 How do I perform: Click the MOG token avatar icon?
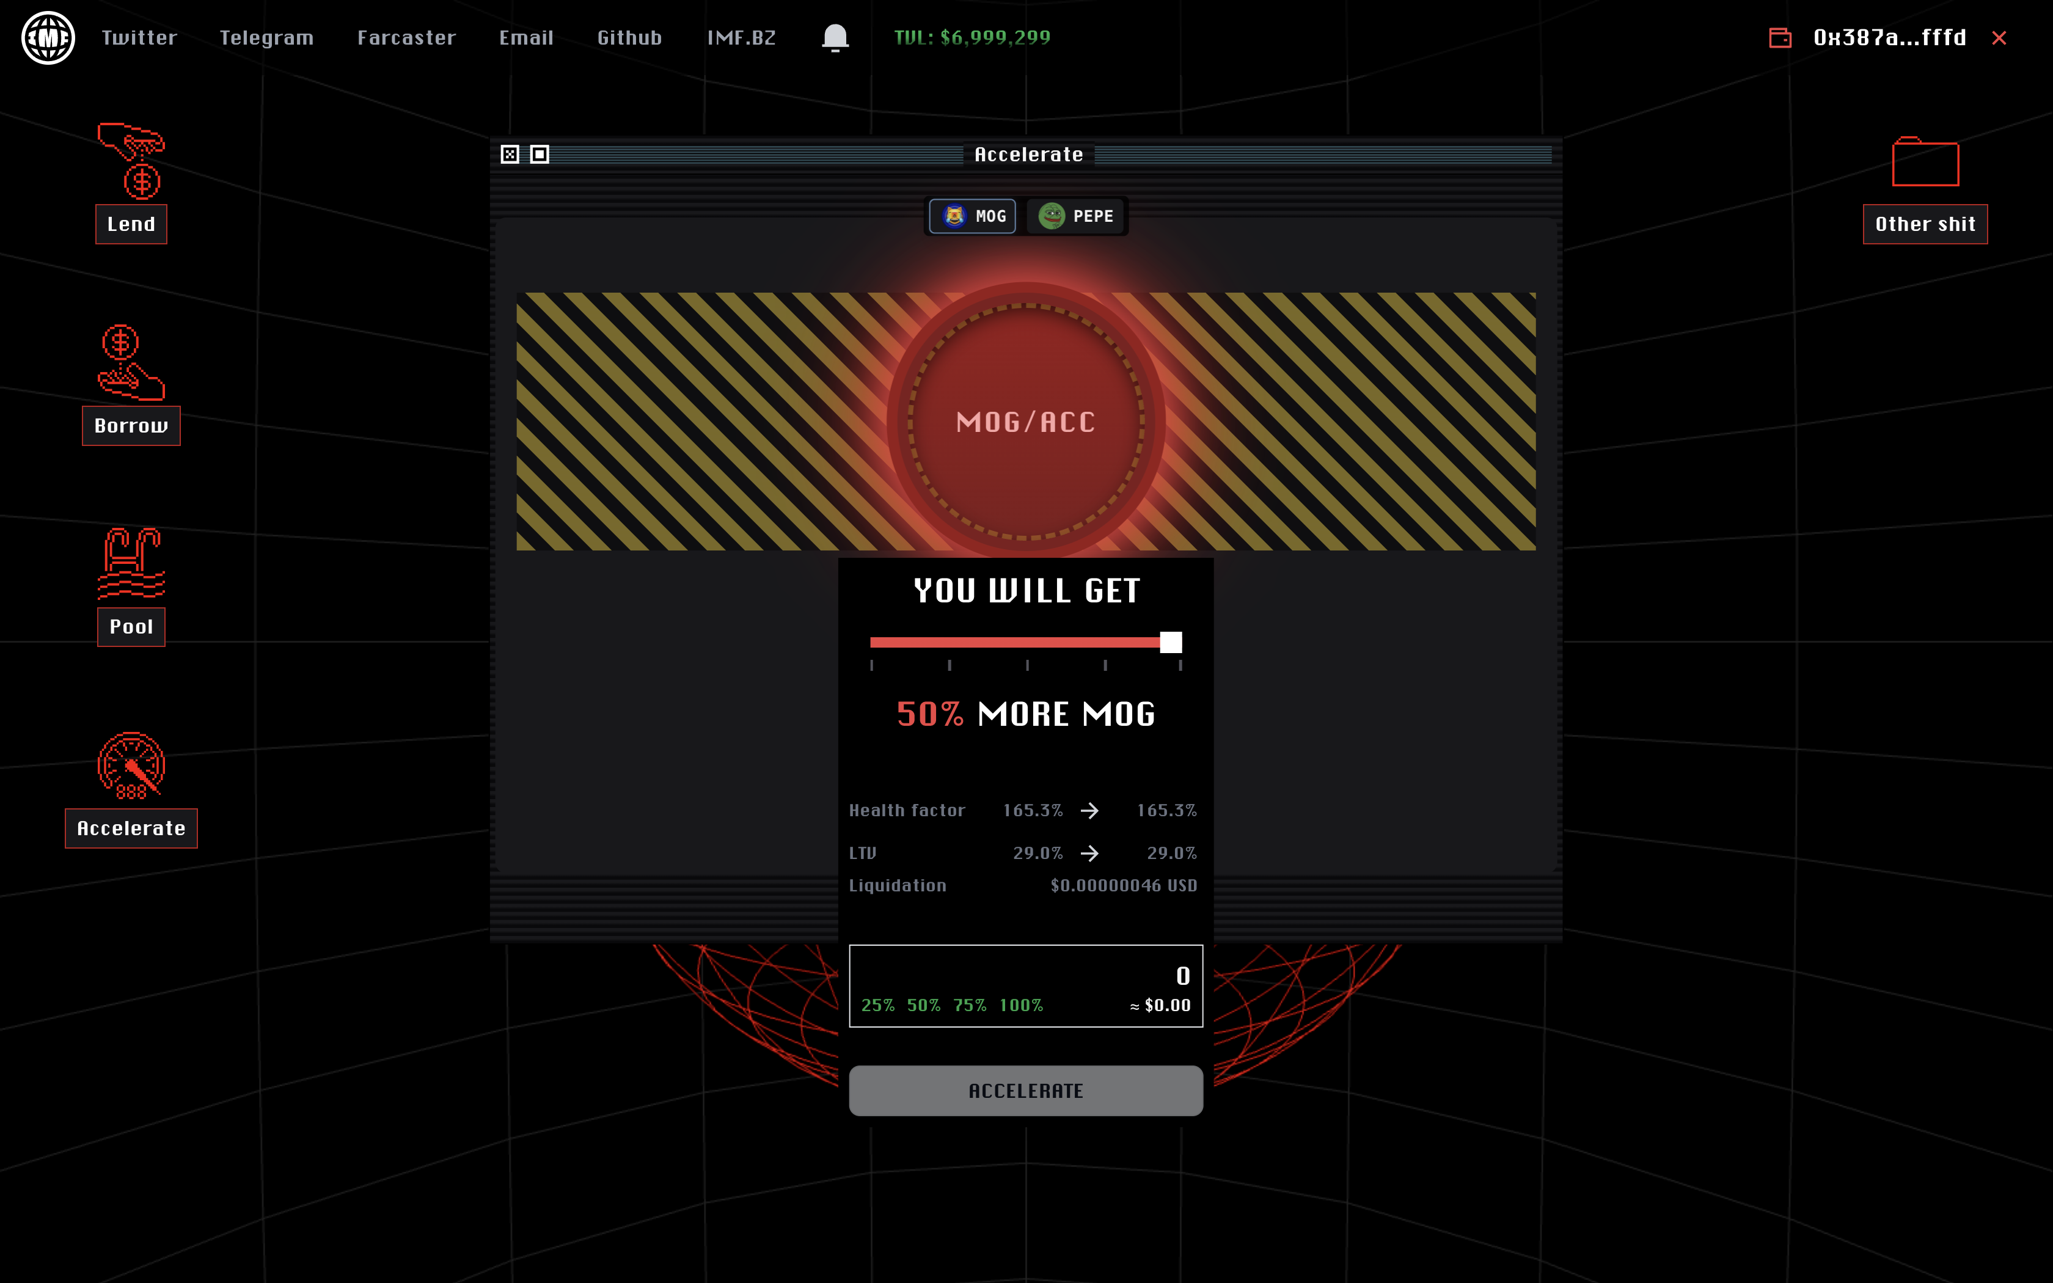pyautogui.click(x=954, y=216)
